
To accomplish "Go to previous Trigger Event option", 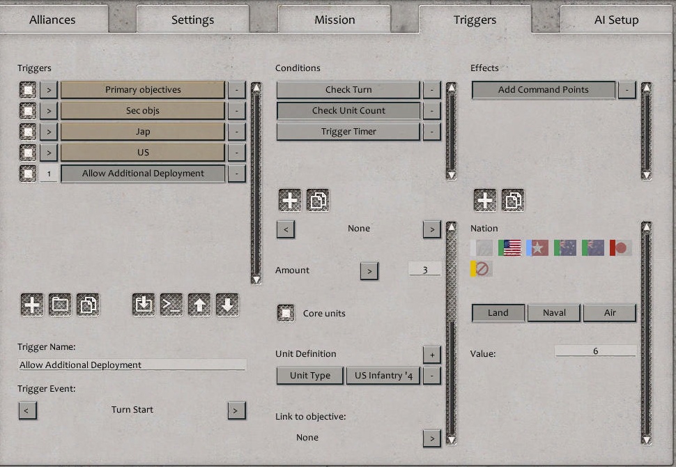I will click(x=28, y=411).
